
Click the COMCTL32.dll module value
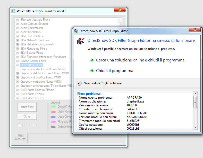[137, 113]
